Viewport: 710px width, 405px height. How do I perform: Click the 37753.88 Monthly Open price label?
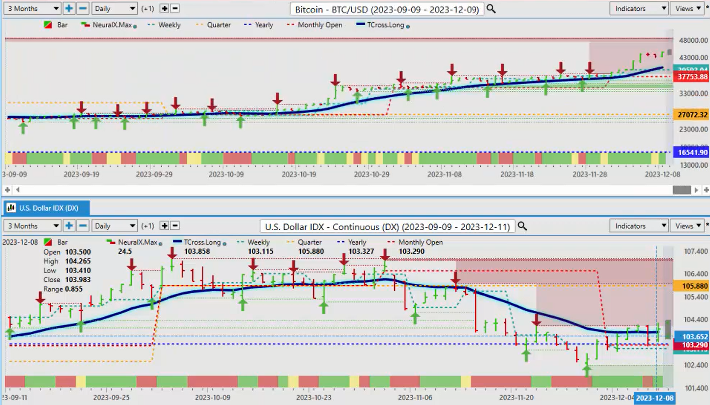[691, 76]
